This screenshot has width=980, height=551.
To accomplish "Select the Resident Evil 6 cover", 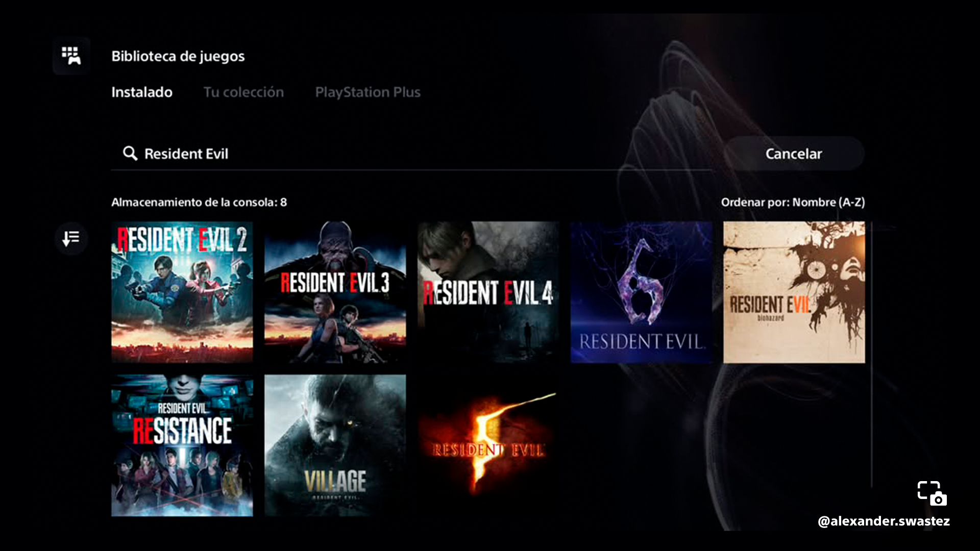I will point(641,292).
